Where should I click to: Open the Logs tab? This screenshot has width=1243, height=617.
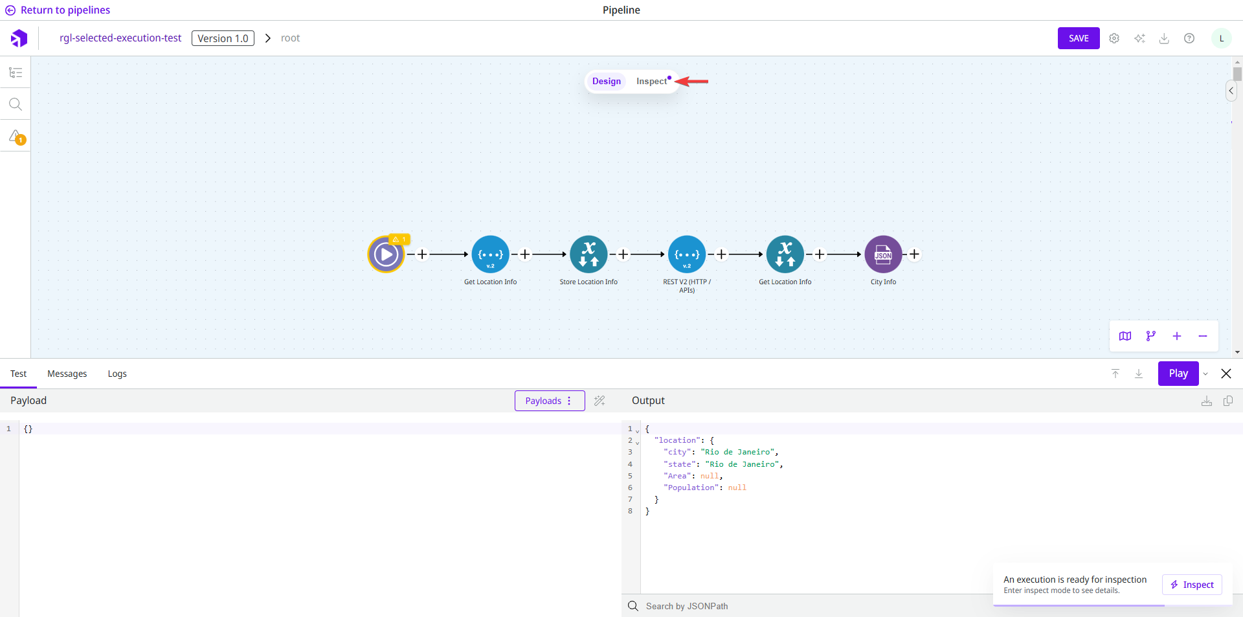pyautogui.click(x=117, y=374)
